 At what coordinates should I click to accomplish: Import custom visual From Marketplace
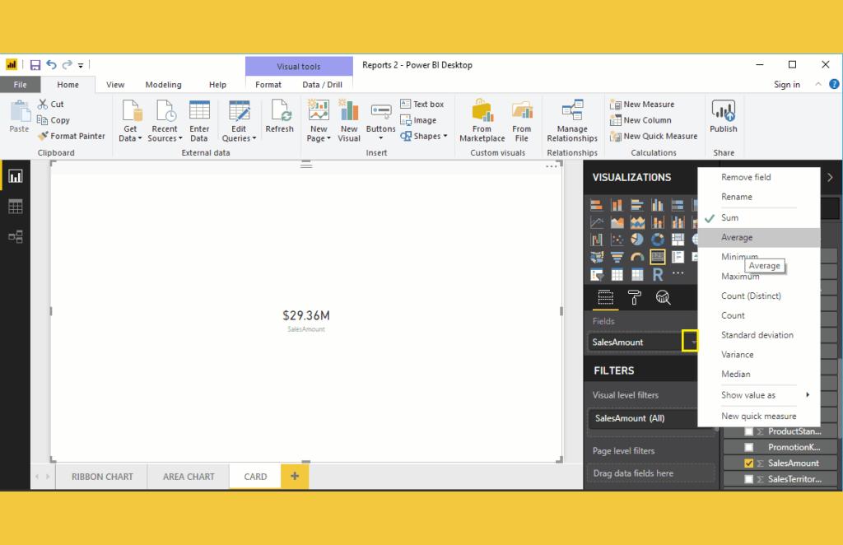click(482, 121)
